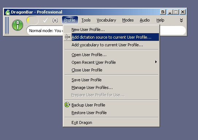
Task: Close the DragonBar window
Action: pyautogui.click(x=183, y=12)
